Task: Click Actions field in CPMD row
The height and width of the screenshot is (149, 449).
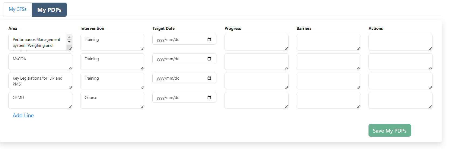Action: click(400, 100)
